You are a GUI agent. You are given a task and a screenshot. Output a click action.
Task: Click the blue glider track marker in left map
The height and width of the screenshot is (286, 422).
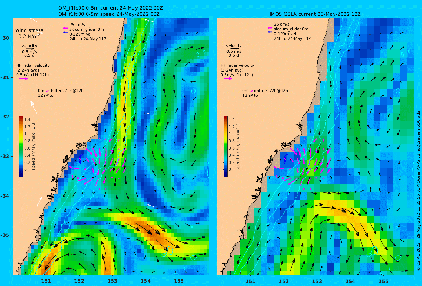click(x=80, y=159)
